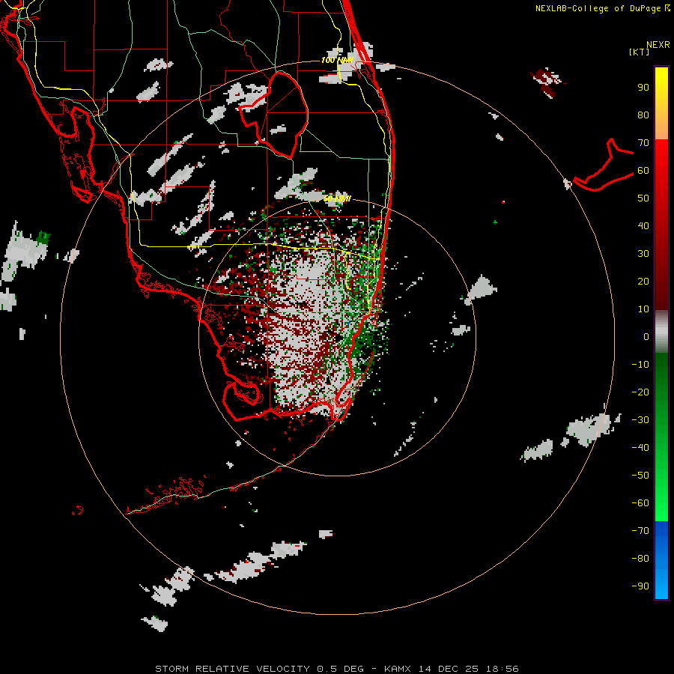The height and width of the screenshot is (674, 674).
Task: Select the 80 knot scale label
Action: pos(643,115)
